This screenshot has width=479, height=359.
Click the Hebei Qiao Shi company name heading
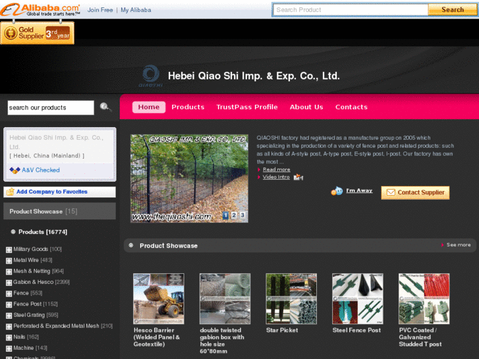[254, 76]
